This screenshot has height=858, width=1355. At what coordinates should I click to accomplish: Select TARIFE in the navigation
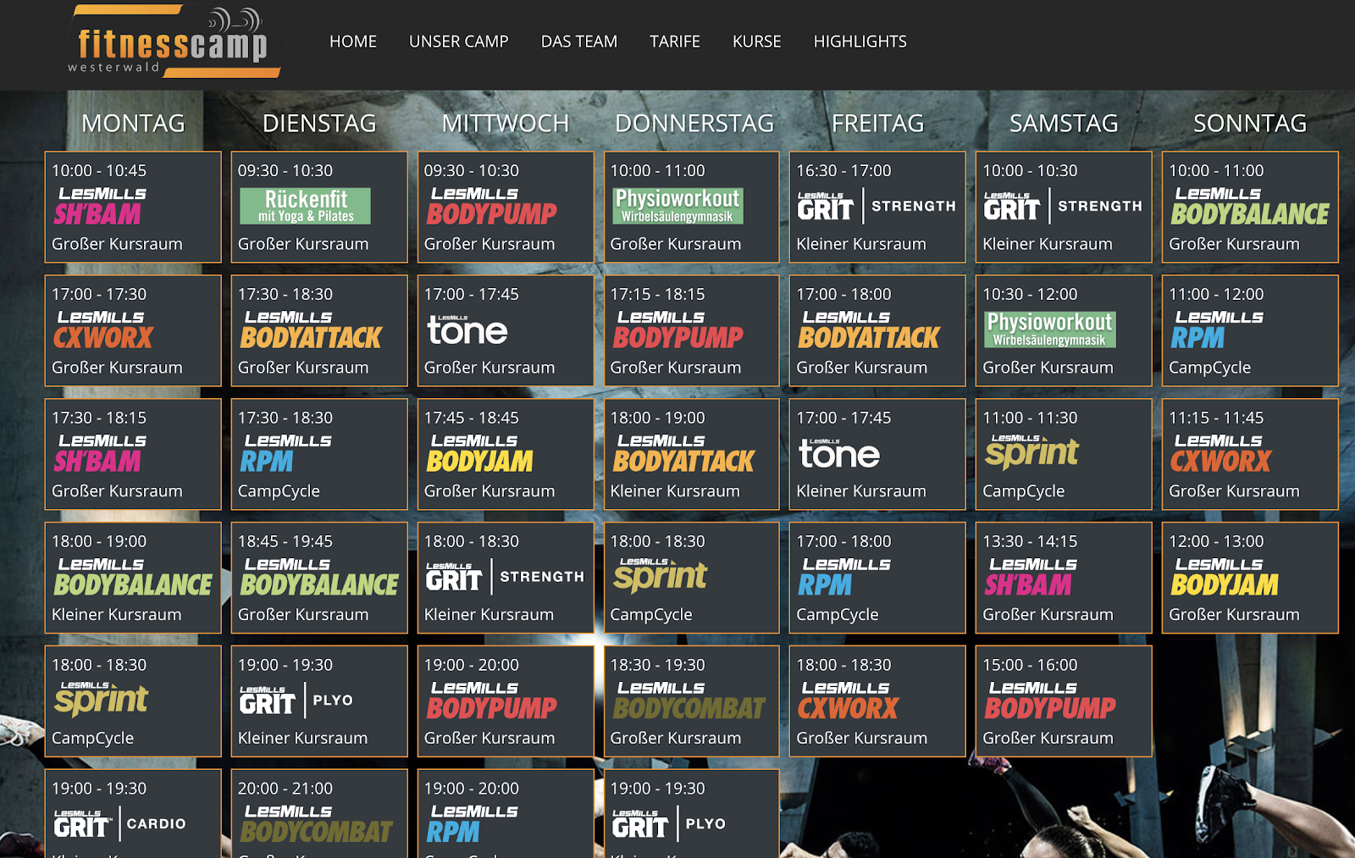click(x=674, y=42)
